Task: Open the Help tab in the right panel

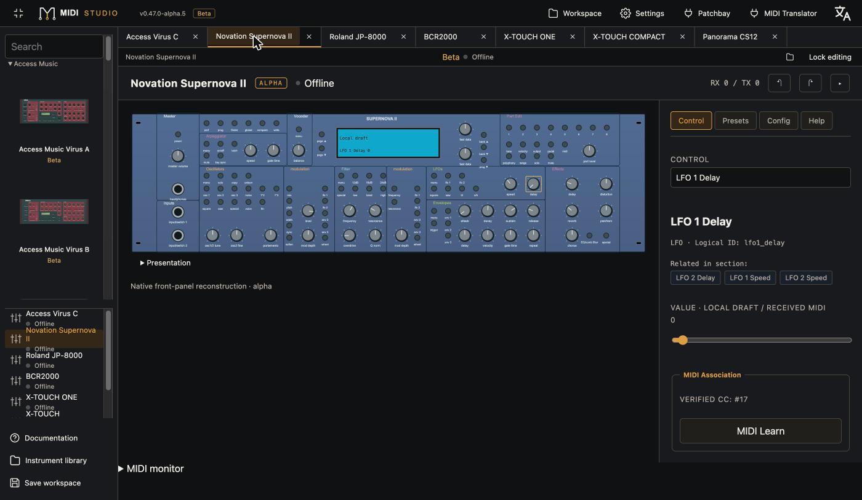Action: 816,121
